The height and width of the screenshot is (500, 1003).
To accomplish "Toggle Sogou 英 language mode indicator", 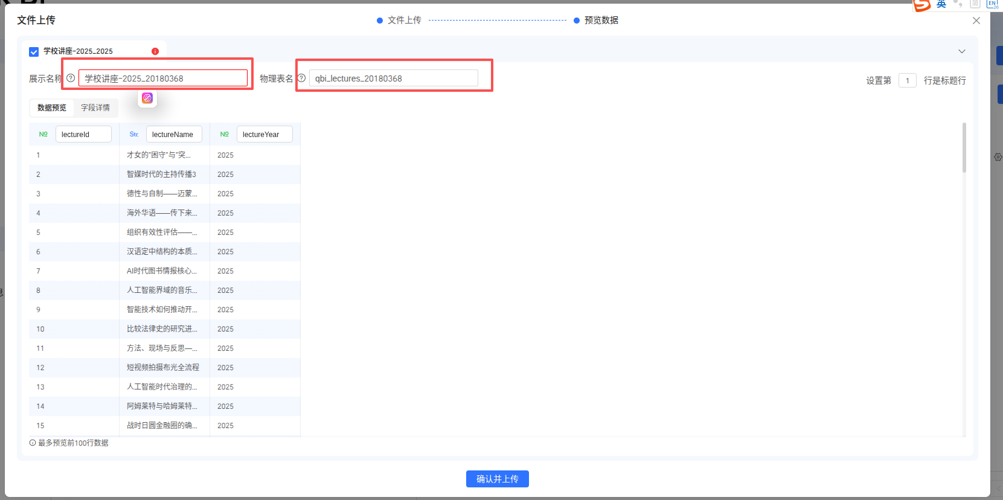I will [x=941, y=4].
